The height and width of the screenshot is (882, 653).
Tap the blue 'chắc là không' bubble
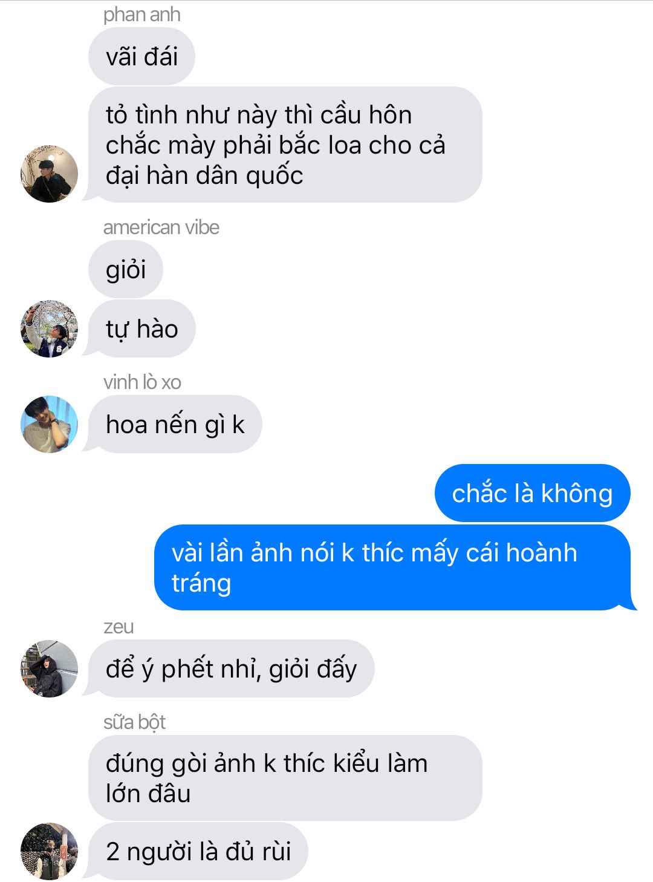(x=532, y=493)
